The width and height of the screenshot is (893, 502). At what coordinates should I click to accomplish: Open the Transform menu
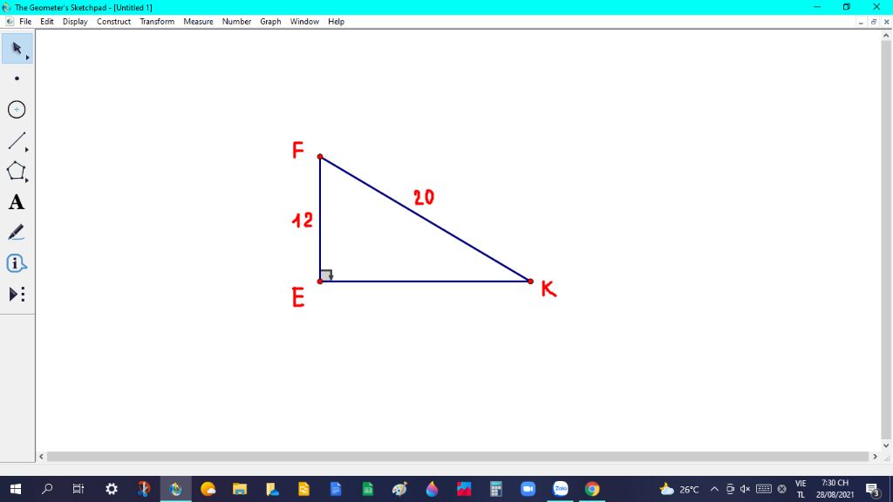157,22
